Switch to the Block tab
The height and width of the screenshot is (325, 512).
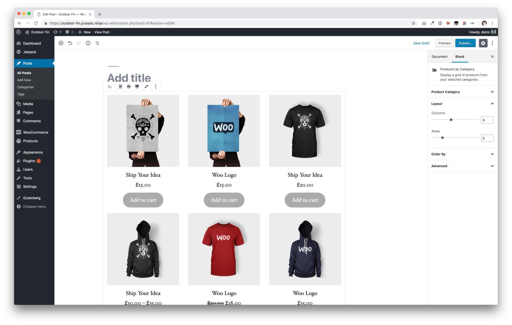click(x=460, y=56)
